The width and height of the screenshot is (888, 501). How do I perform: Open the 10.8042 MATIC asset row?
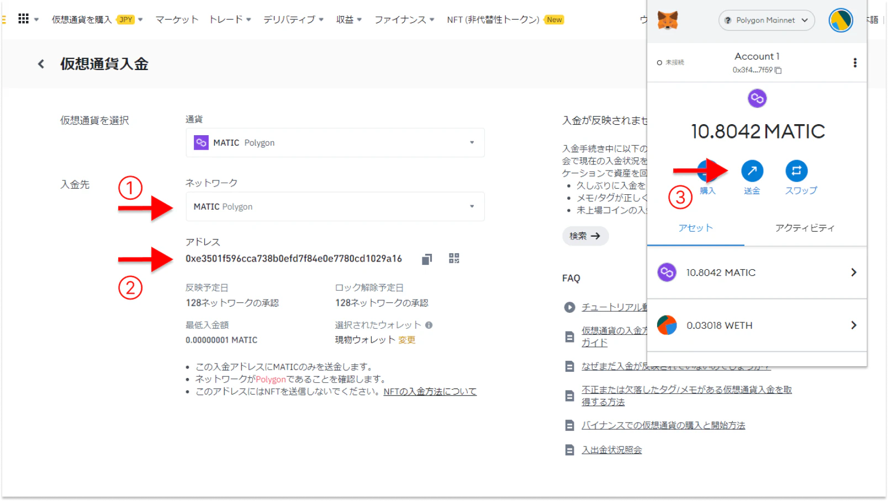click(x=757, y=273)
